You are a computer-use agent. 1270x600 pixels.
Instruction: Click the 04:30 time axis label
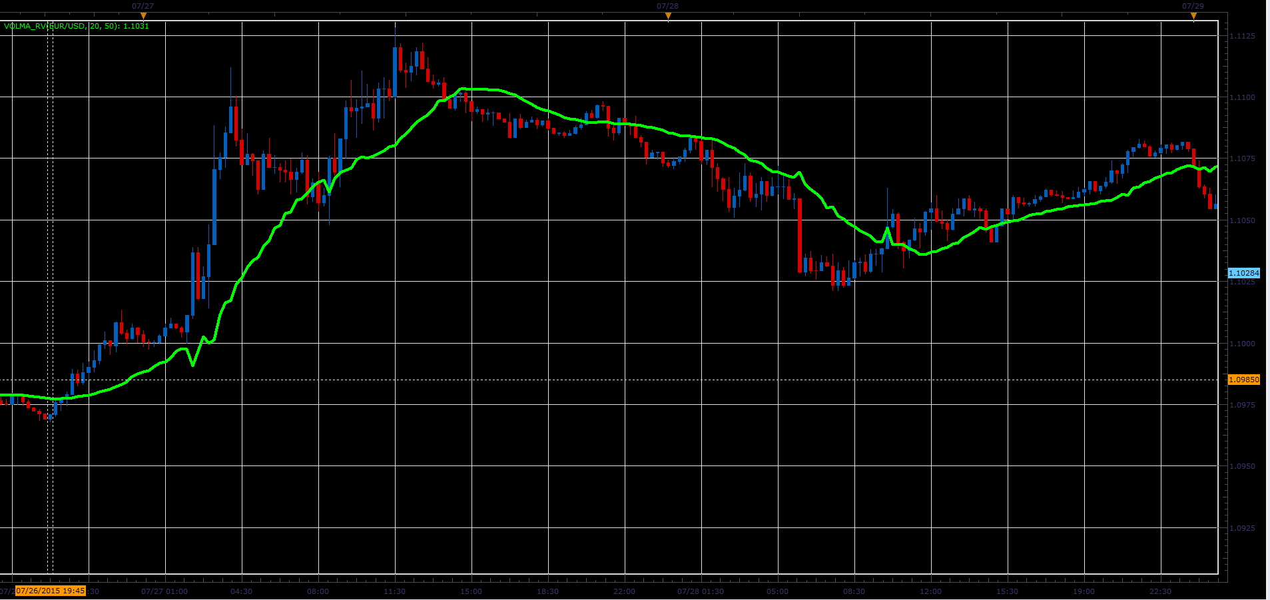[x=241, y=591]
